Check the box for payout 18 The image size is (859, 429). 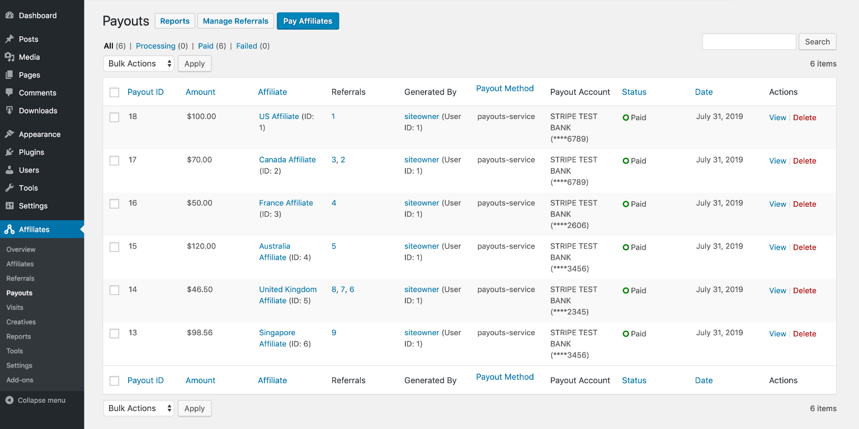point(115,117)
